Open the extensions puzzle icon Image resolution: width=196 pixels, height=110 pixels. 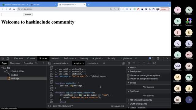[x=142, y=9]
